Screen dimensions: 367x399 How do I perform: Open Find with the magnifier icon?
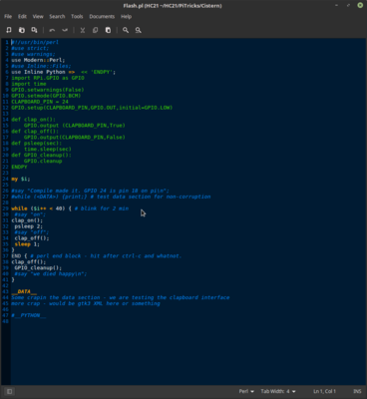[x=126, y=30]
